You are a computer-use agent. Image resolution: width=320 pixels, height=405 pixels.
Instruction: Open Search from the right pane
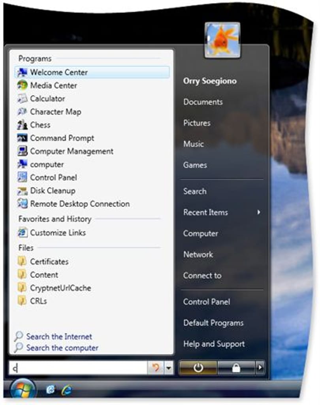click(x=195, y=191)
